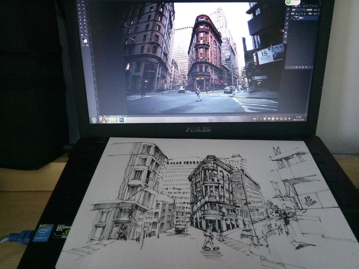Create a new layer icon
Viewport: 359px width, 269px height.
coord(306,67)
